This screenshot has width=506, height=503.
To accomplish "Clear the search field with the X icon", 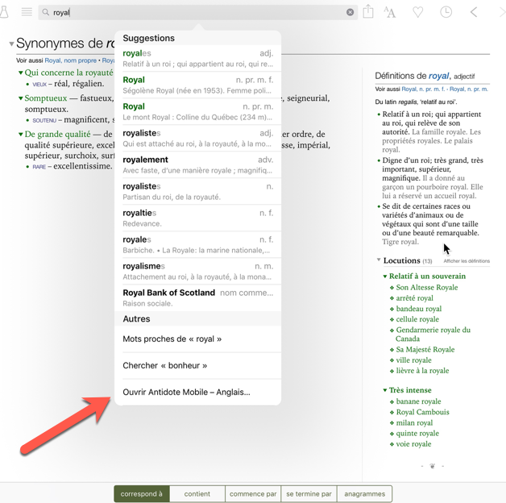I will (350, 12).
